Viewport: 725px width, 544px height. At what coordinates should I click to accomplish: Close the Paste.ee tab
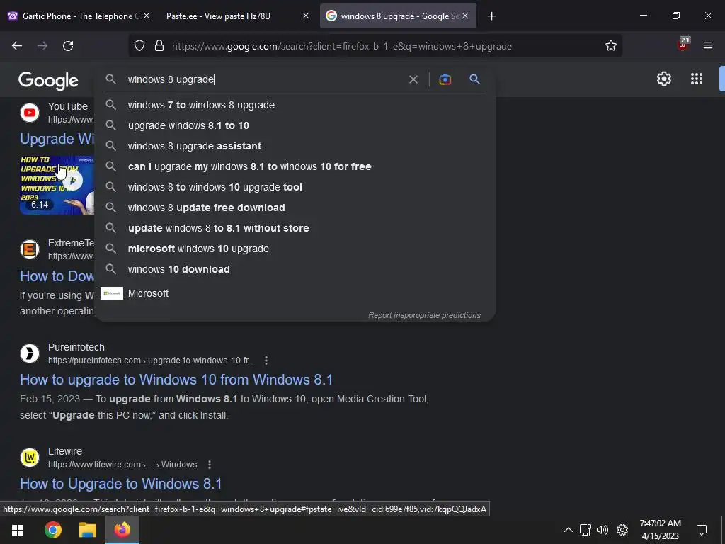pos(306,16)
